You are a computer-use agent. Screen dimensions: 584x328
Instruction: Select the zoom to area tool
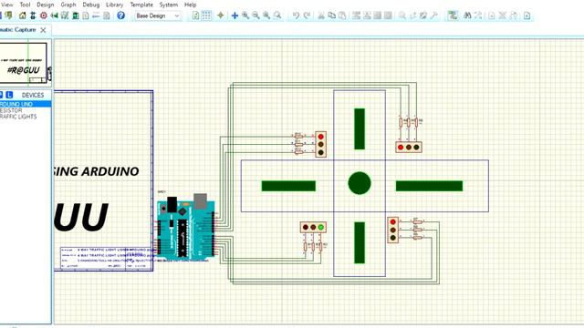277,15
